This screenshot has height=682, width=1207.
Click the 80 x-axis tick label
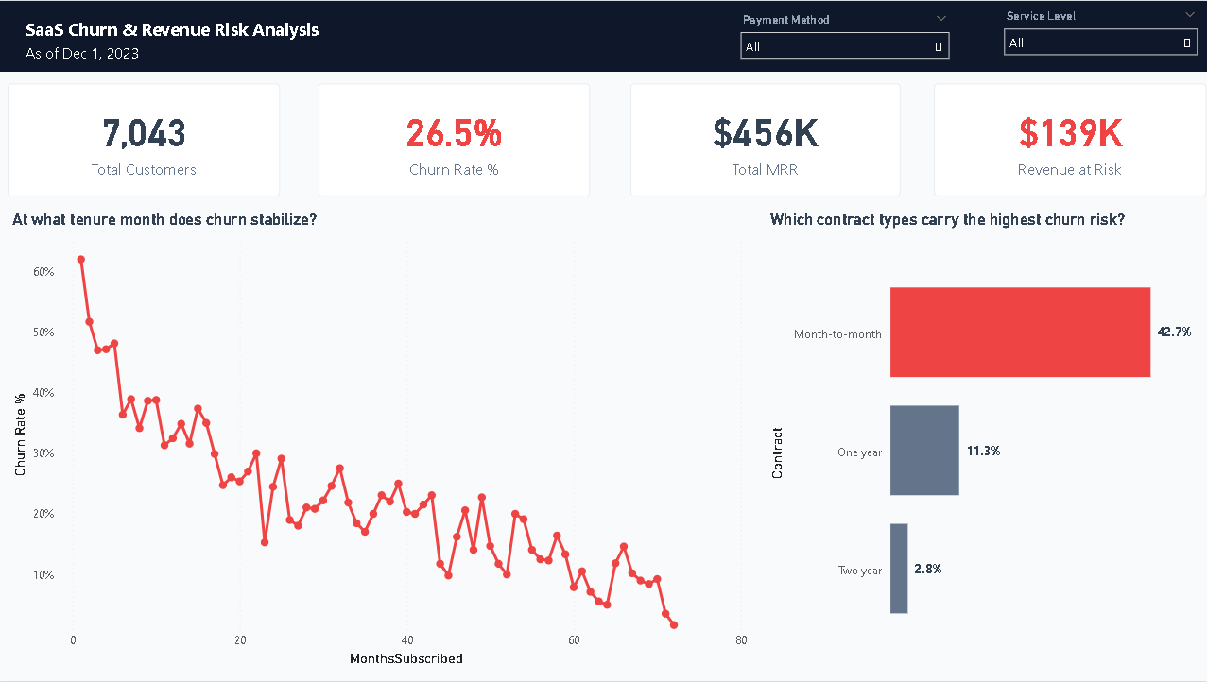(741, 640)
